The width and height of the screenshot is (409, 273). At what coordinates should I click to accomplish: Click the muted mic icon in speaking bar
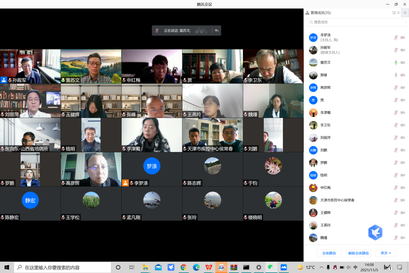pyautogui.click(x=157, y=31)
